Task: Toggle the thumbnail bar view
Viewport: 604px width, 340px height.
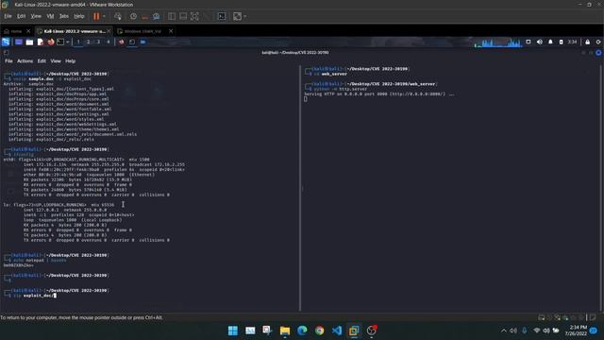Action: pyautogui.click(x=183, y=16)
